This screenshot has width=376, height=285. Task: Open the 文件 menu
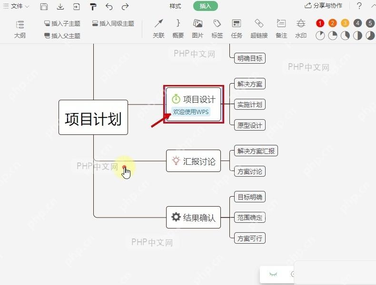[x=16, y=6]
